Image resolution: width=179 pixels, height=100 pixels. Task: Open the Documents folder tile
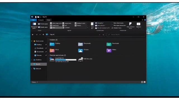[x=84, y=44]
